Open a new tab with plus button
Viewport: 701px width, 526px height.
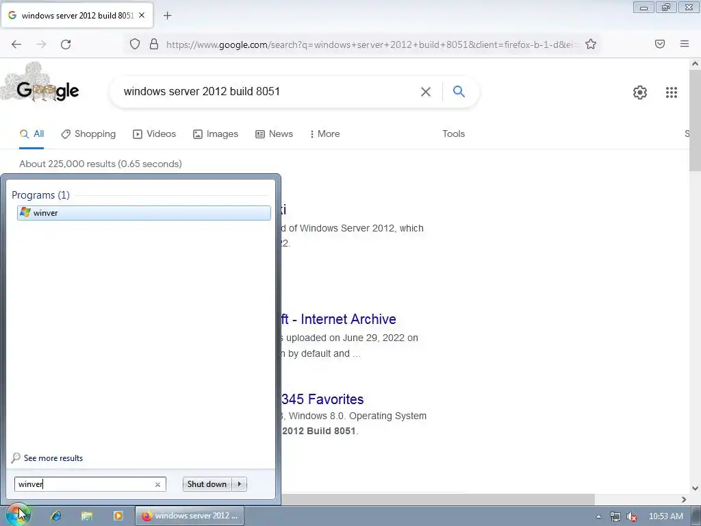(168, 16)
